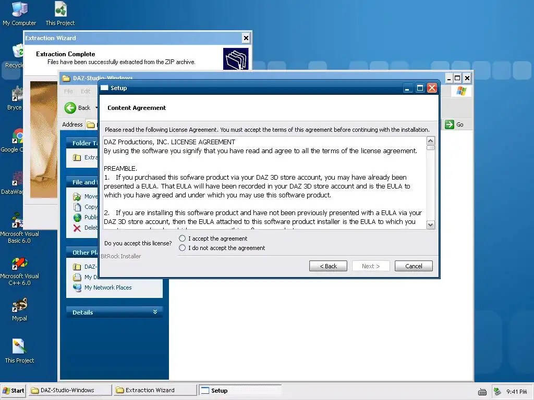
Task: Click the red Delete task icon
Action: pos(77,228)
